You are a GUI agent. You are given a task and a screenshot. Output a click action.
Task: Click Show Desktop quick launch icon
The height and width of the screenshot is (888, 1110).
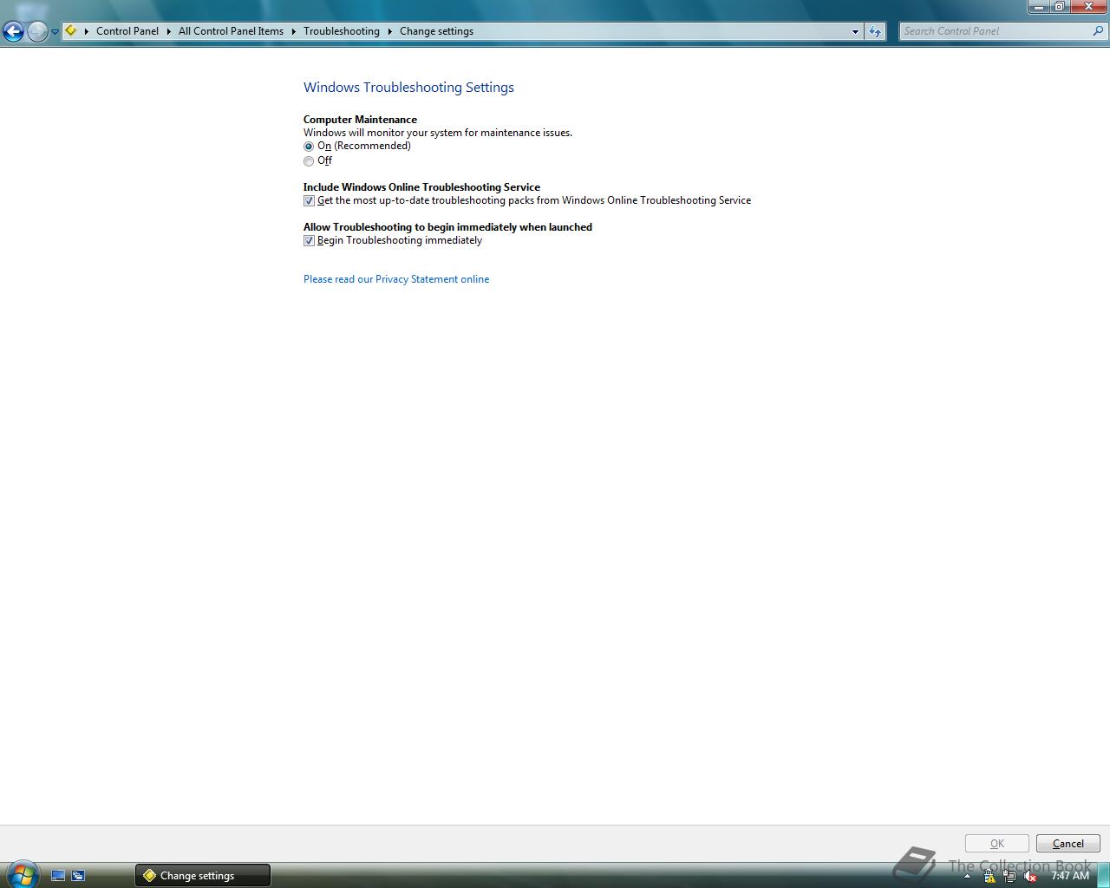[x=58, y=876]
